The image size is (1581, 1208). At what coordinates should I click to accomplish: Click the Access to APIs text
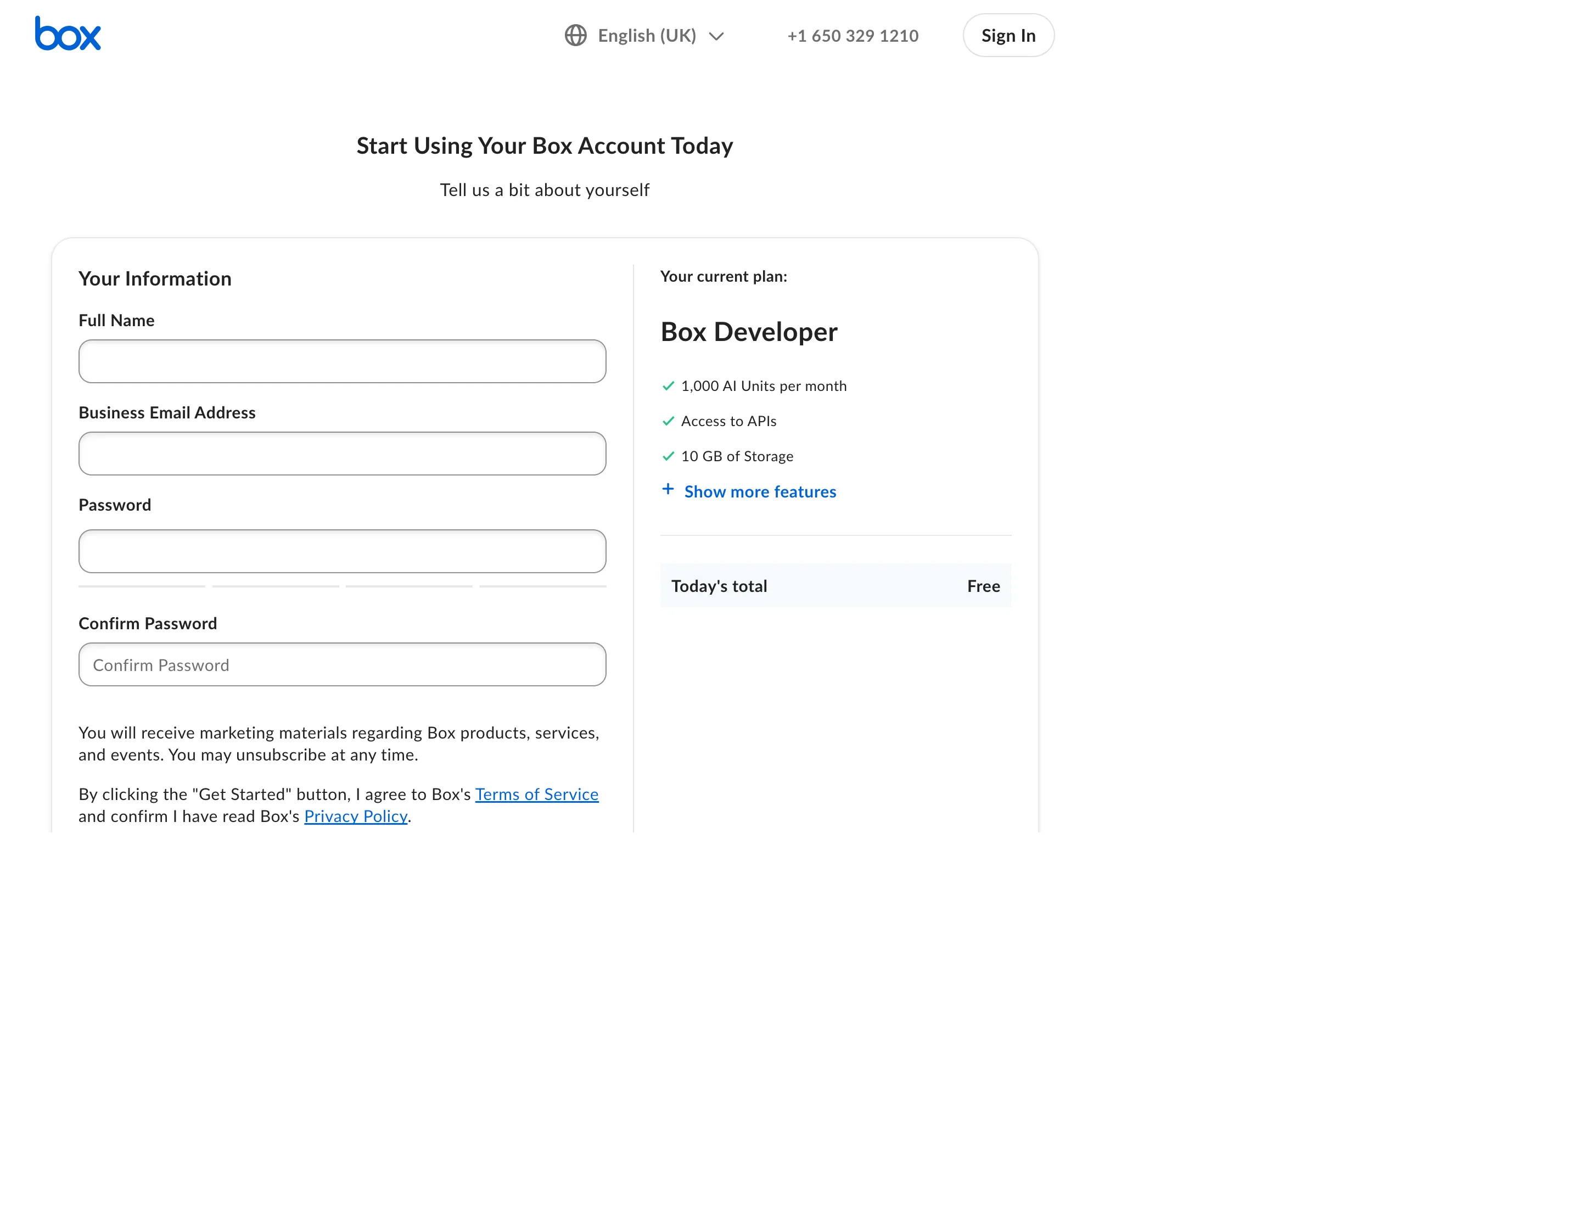click(x=728, y=421)
